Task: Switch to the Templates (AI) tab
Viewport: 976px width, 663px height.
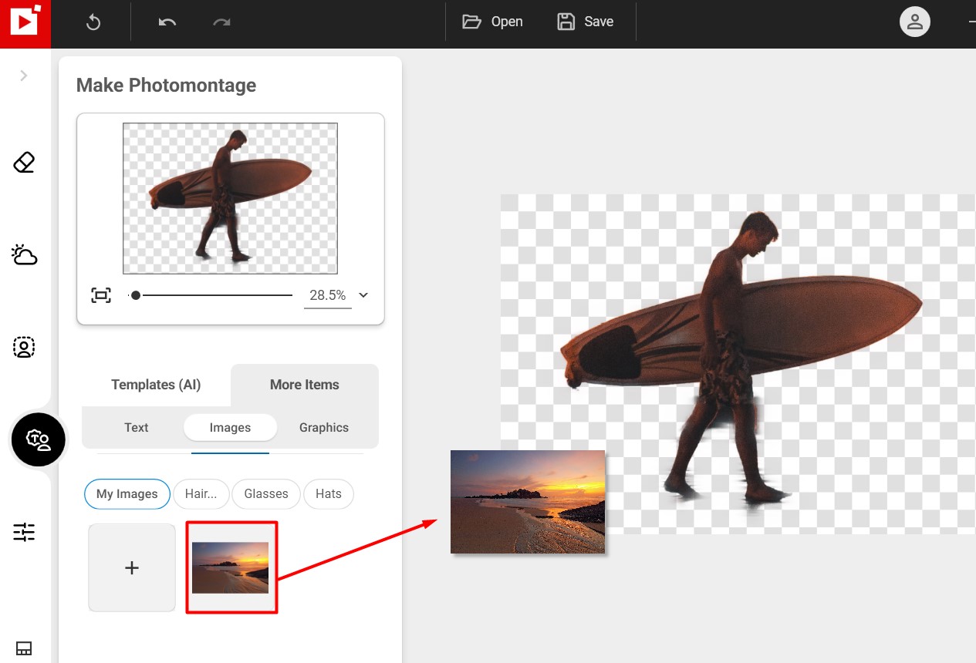Action: tap(156, 384)
